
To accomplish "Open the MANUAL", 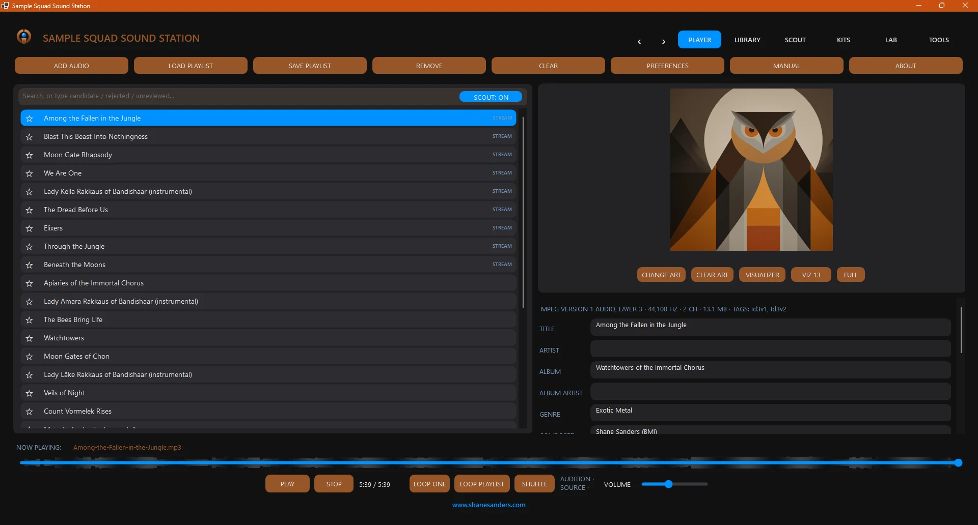I will pos(786,66).
